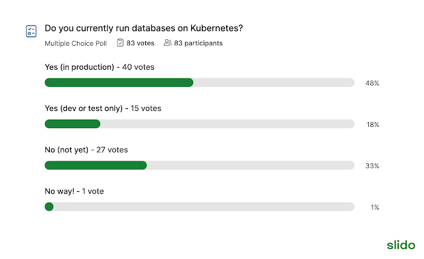Click the 83 votes count

click(x=141, y=43)
